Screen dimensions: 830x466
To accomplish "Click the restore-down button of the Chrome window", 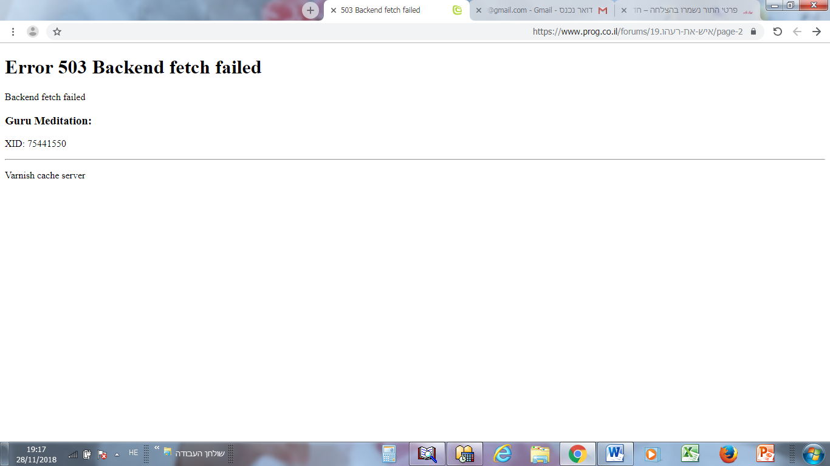I will [x=790, y=5].
